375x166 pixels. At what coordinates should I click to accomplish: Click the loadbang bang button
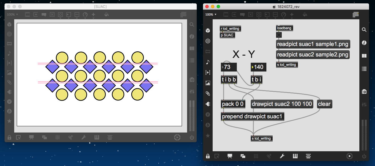[x=279, y=35]
